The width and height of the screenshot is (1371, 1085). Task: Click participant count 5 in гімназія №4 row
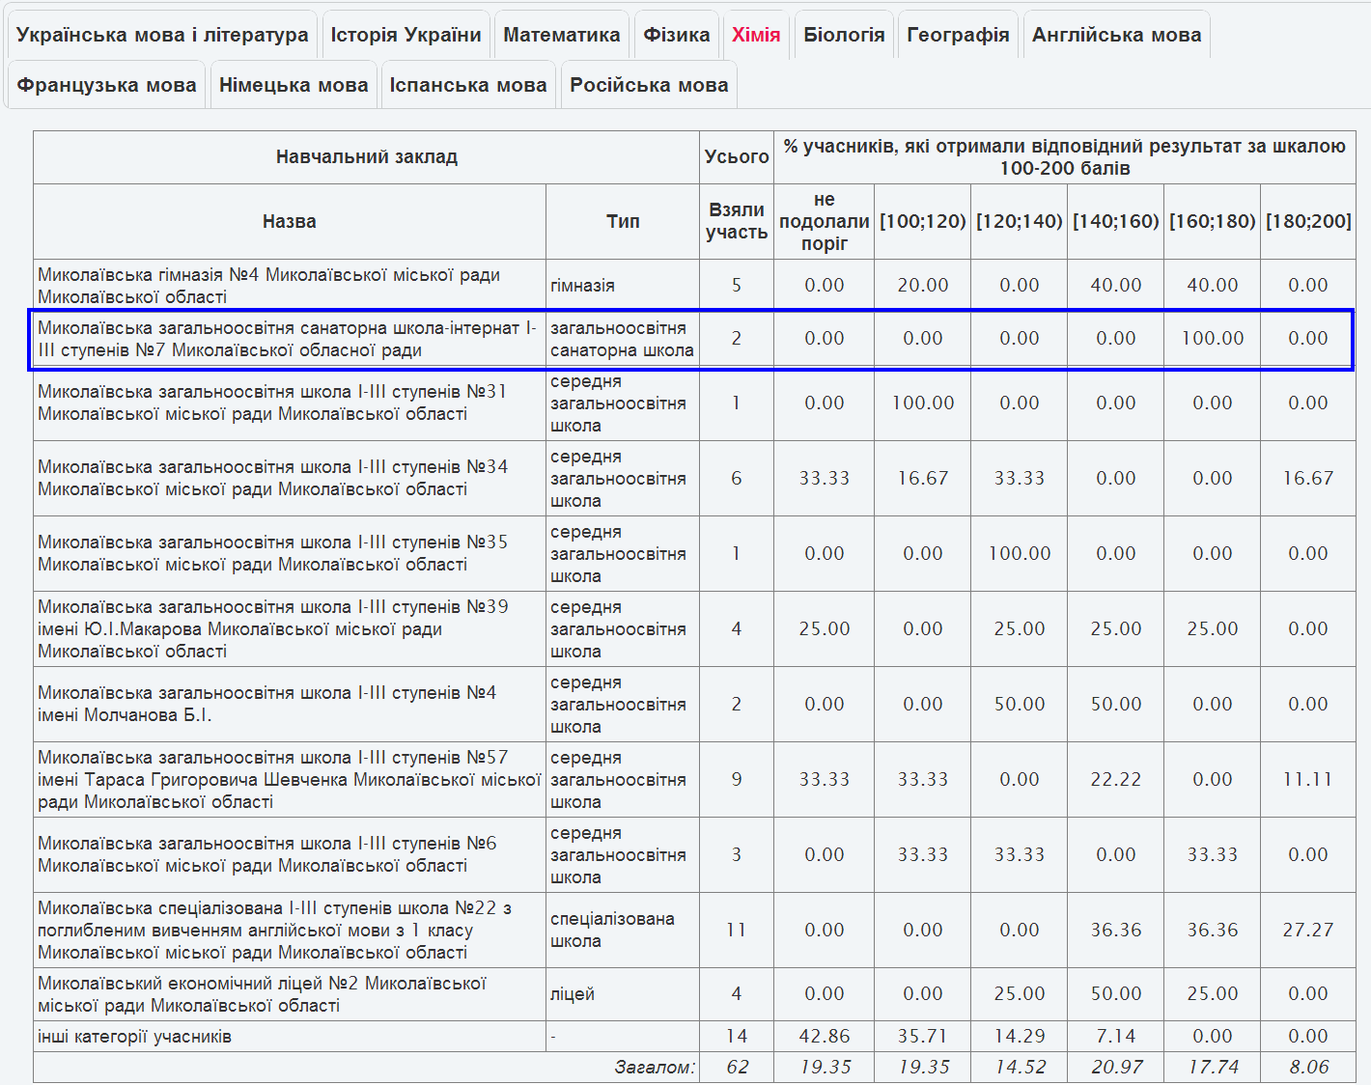point(737,286)
